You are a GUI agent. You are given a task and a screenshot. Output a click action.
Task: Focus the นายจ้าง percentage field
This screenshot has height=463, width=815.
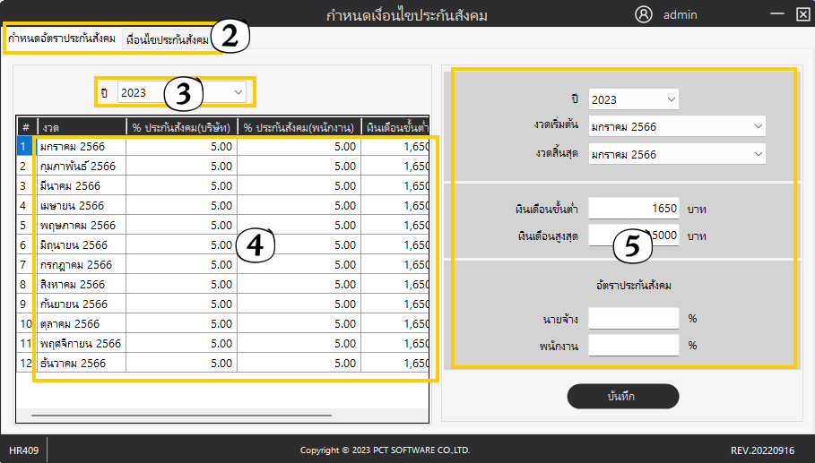[x=633, y=318]
